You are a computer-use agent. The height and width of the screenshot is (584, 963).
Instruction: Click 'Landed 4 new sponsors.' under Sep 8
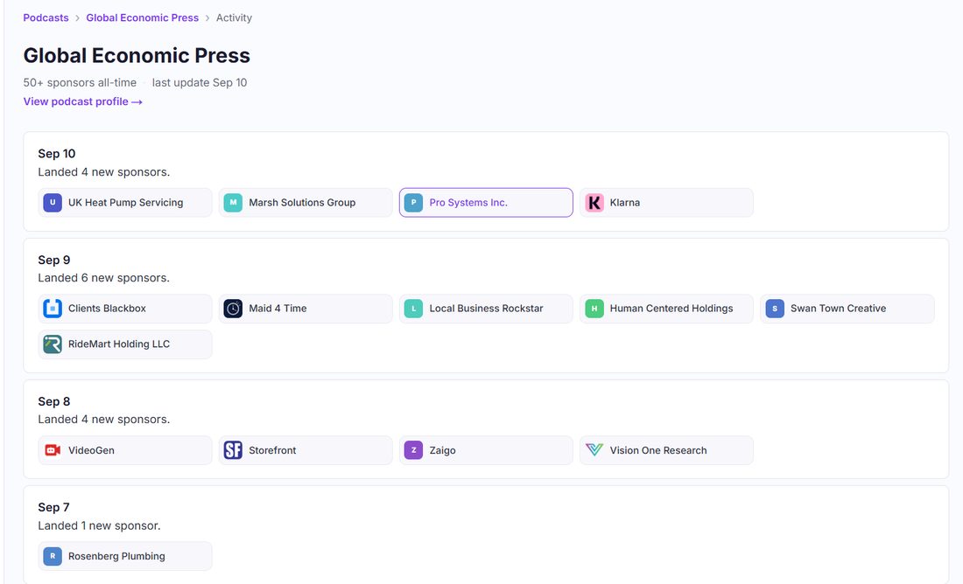(x=104, y=420)
